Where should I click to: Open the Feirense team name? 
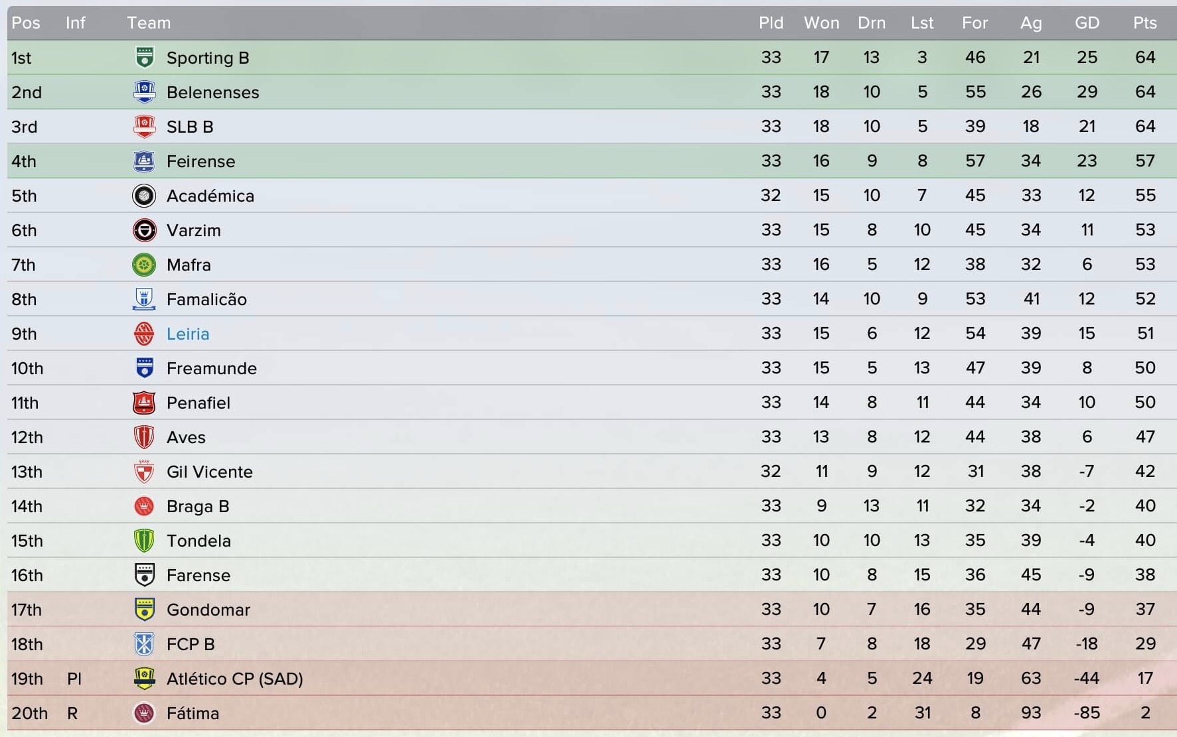point(200,161)
